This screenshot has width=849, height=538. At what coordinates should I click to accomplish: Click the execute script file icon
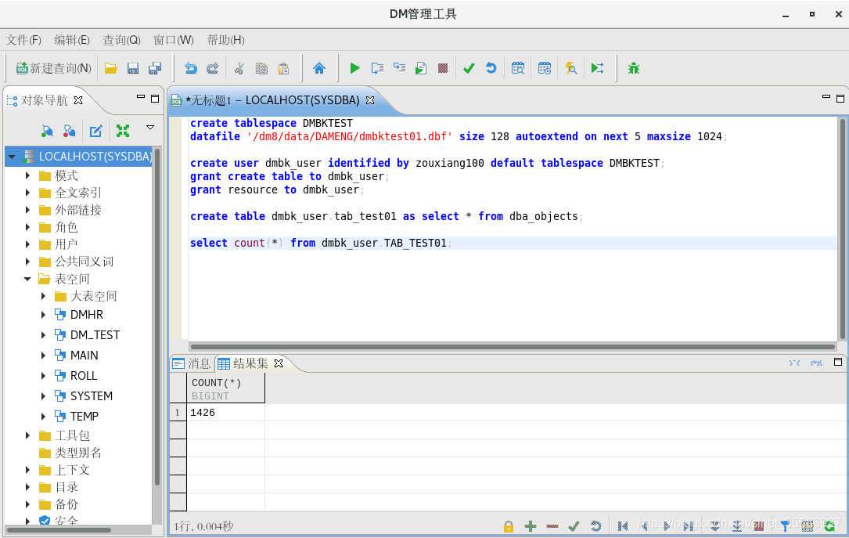tap(421, 68)
